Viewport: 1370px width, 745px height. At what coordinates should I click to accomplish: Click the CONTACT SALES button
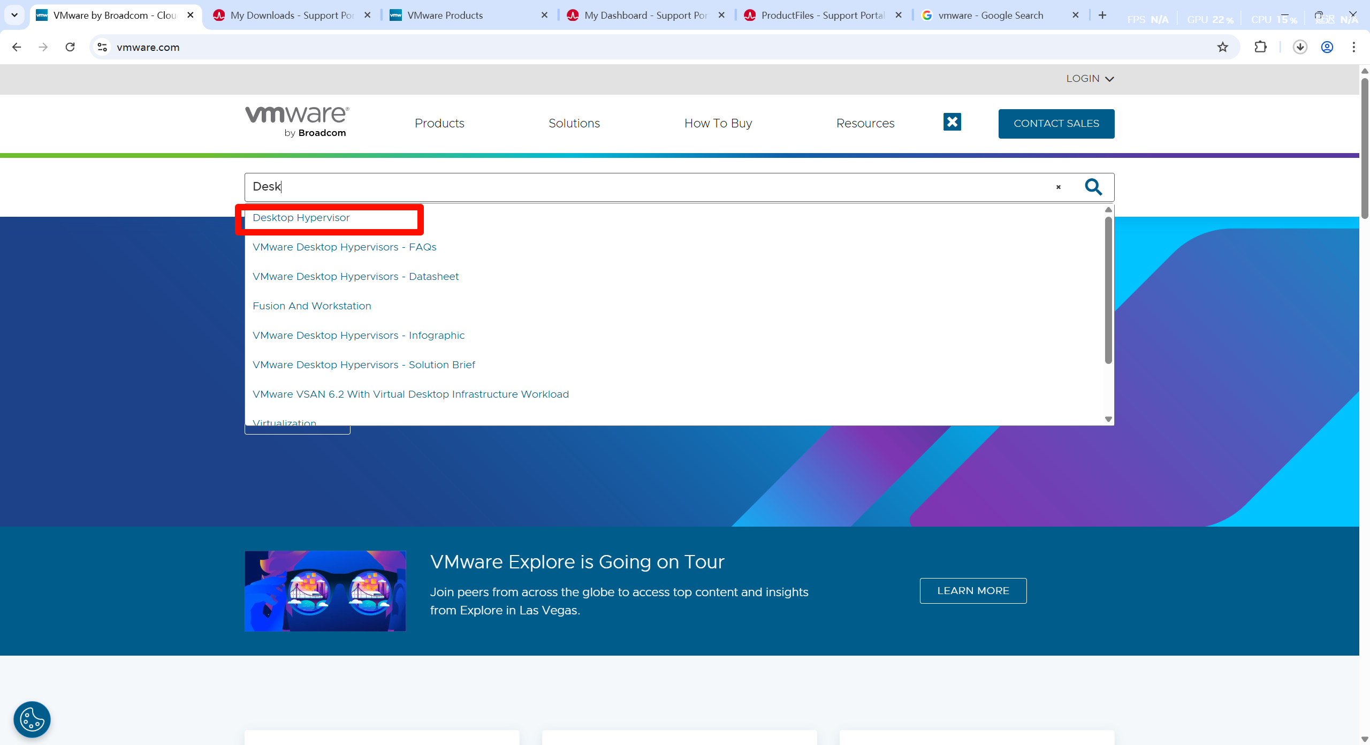point(1056,124)
